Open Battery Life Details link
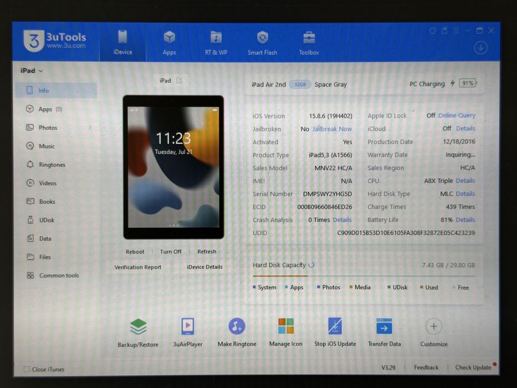517x388 pixels. click(465, 219)
